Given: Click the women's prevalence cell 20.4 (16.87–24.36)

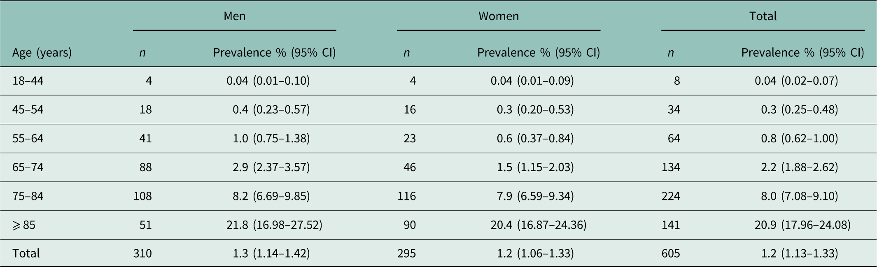Looking at the screenshot, I should [x=538, y=225].
